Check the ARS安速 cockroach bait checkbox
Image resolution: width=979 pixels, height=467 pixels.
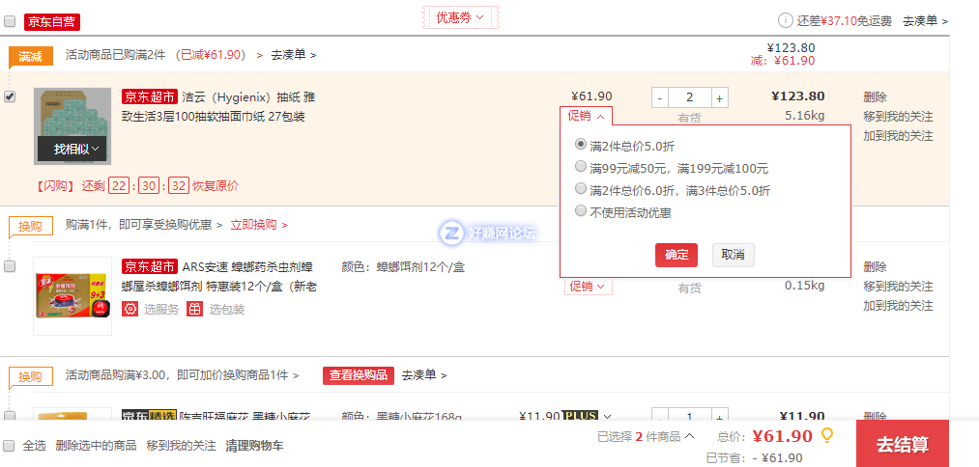10,266
